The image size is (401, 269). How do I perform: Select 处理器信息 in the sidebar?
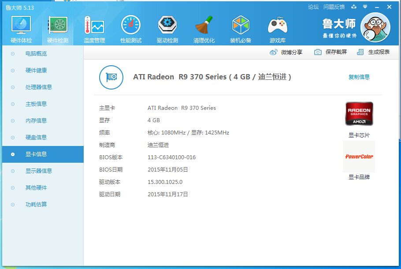click(x=43, y=87)
